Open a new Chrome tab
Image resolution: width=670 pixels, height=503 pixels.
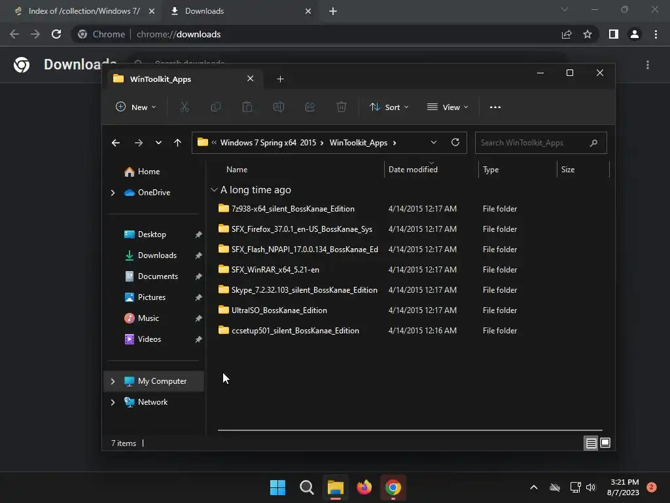pos(333,11)
